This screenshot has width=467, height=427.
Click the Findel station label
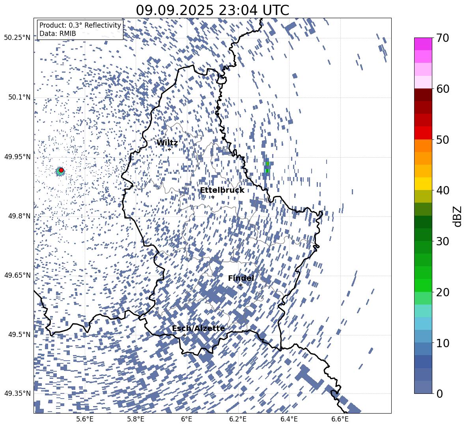[241, 278]
